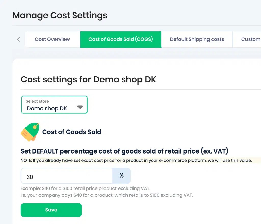
Task: Click the left chevron beside the tabs
Action: coord(18,39)
